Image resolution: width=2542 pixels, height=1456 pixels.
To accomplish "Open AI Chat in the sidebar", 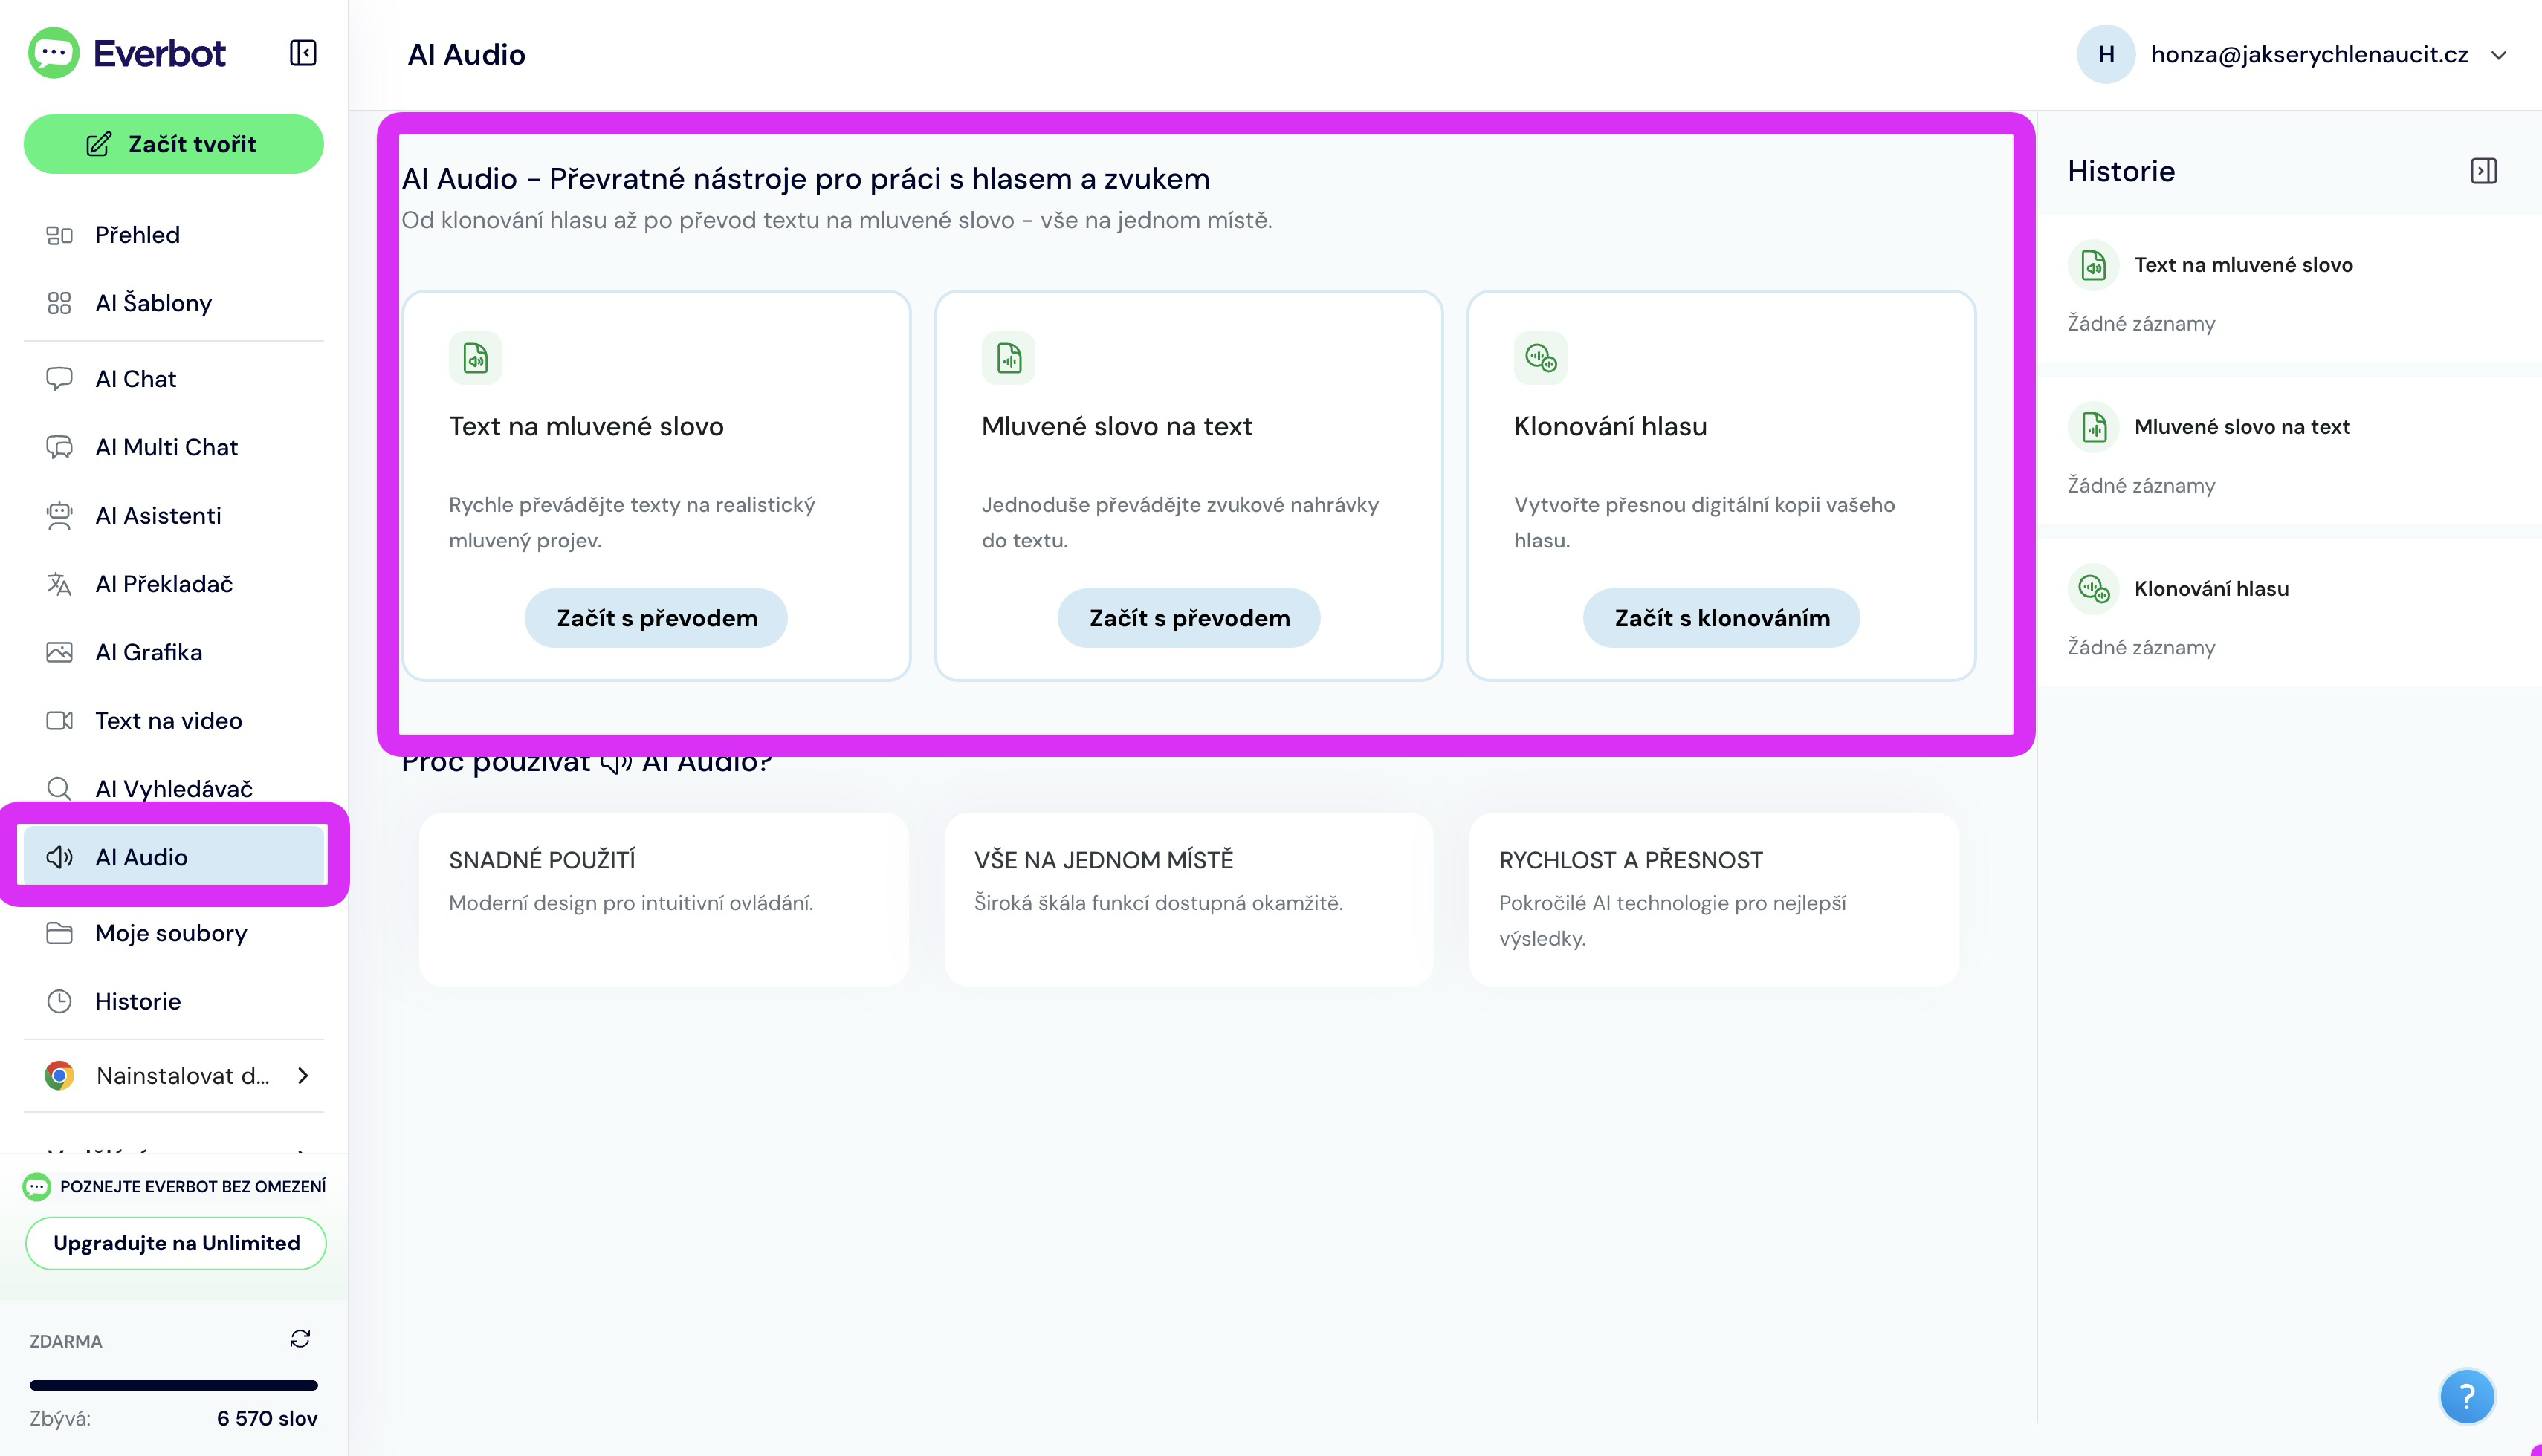I will [x=174, y=379].
